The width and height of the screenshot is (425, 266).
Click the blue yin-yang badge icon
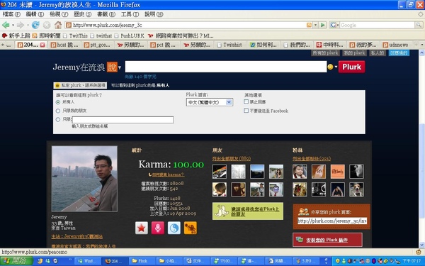[174, 228]
